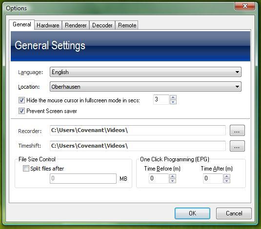Screen dimensions: 261x229
Task: Confirm settings with the OK button
Action: tap(192, 213)
